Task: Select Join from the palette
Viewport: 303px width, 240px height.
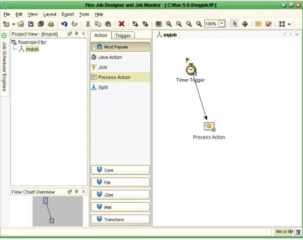Action: (x=120, y=67)
